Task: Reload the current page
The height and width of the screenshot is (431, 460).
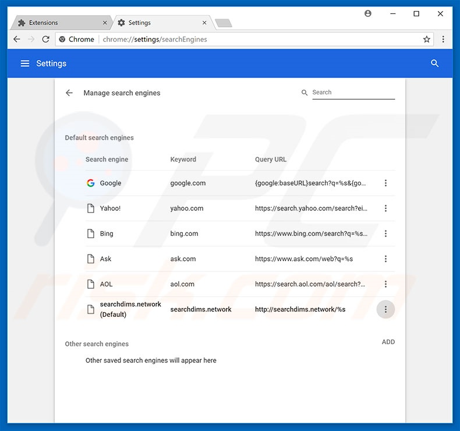Action: [46, 39]
